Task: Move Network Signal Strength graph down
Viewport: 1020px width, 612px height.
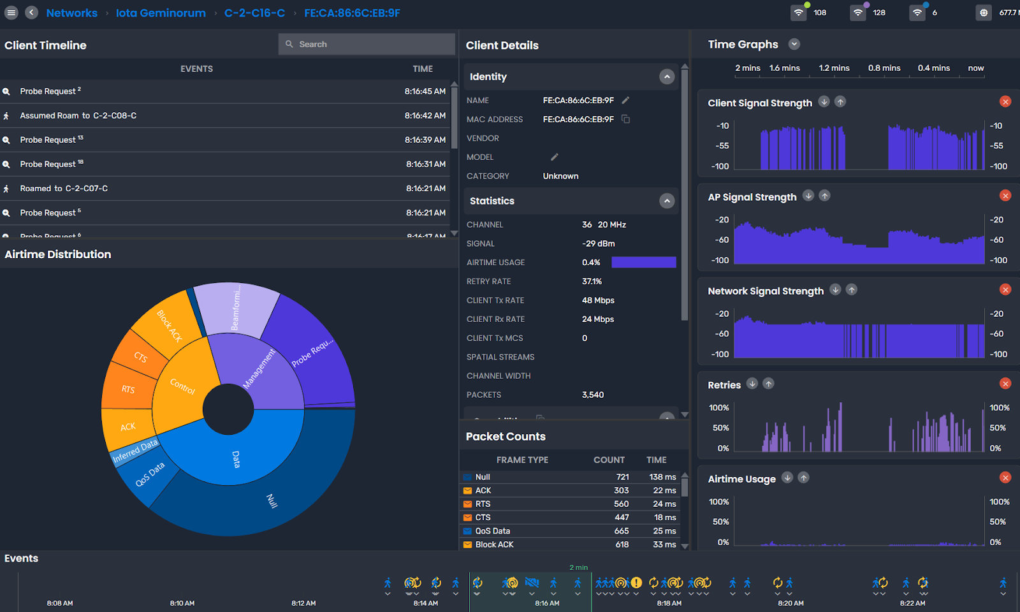Action: (x=835, y=289)
